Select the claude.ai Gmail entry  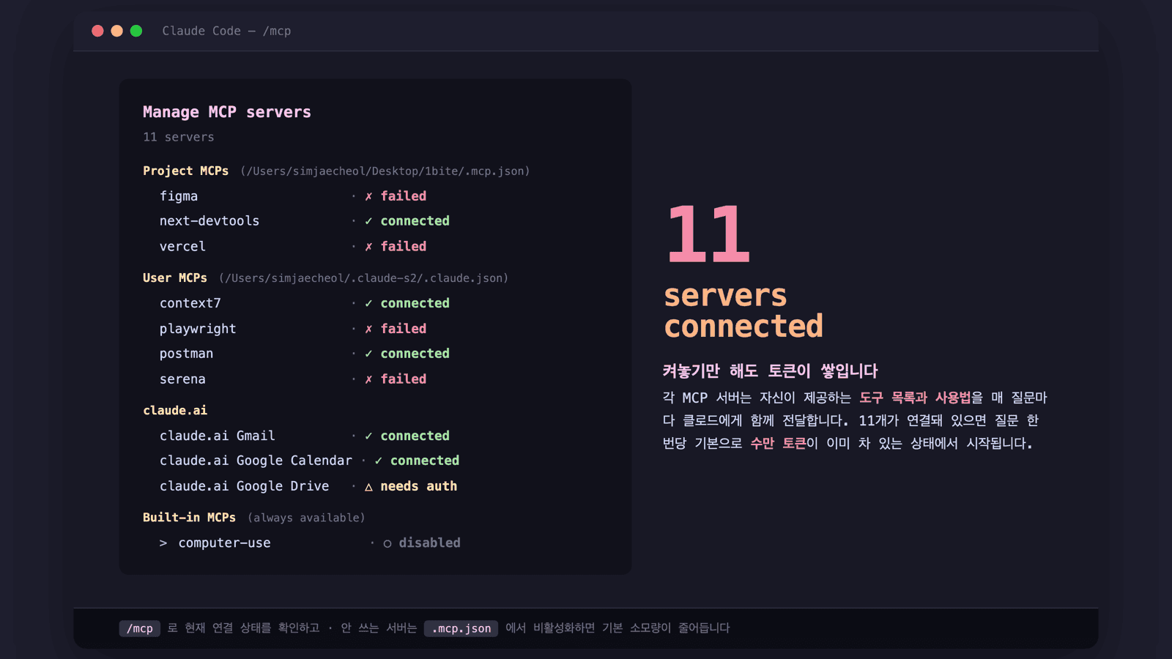305,436
